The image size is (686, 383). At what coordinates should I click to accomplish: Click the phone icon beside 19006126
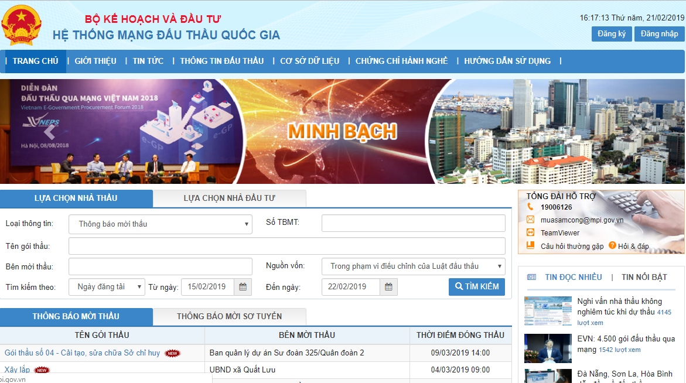coord(530,207)
